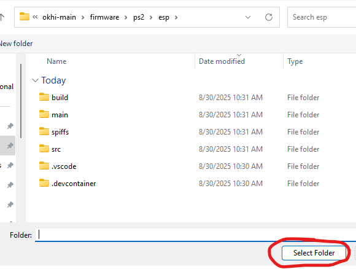
Task: Expand hidden path via double chevron
Action: tap(35, 17)
